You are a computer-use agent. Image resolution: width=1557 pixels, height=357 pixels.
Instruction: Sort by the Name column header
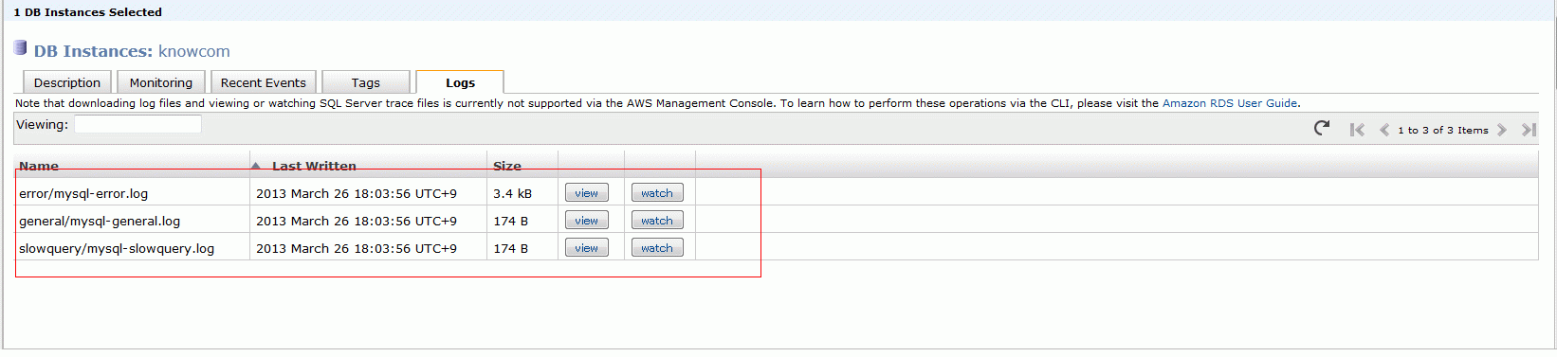click(39, 166)
